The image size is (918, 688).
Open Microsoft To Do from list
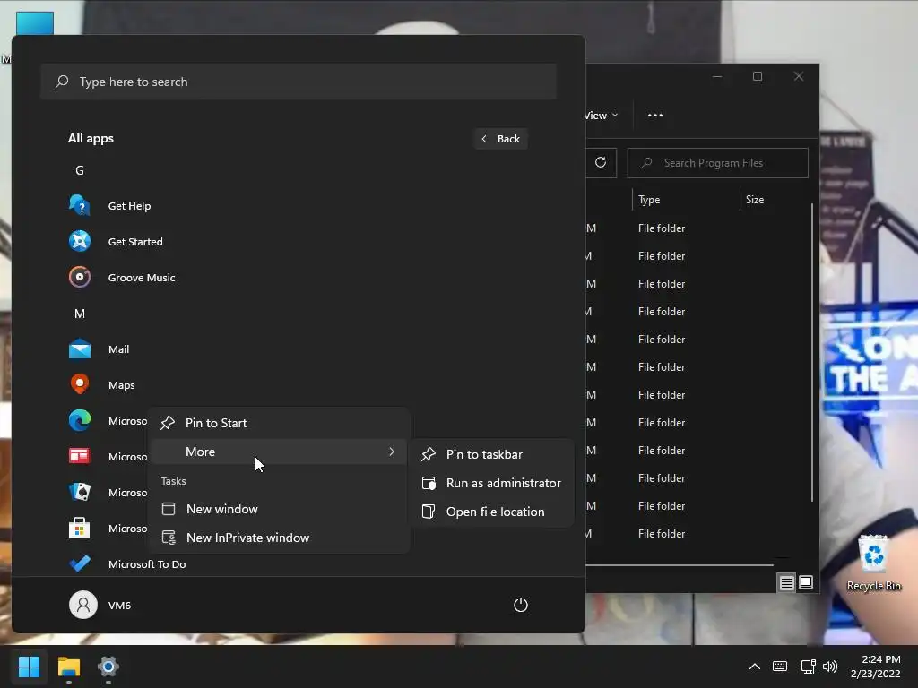147,564
